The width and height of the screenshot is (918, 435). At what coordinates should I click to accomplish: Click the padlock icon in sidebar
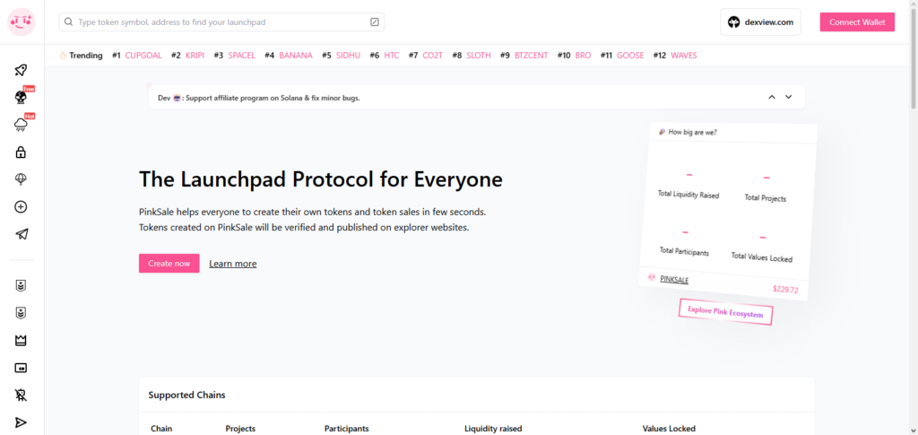pos(22,152)
